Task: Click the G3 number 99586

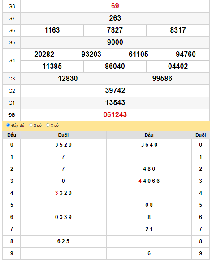Action: click(x=162, y=79)
